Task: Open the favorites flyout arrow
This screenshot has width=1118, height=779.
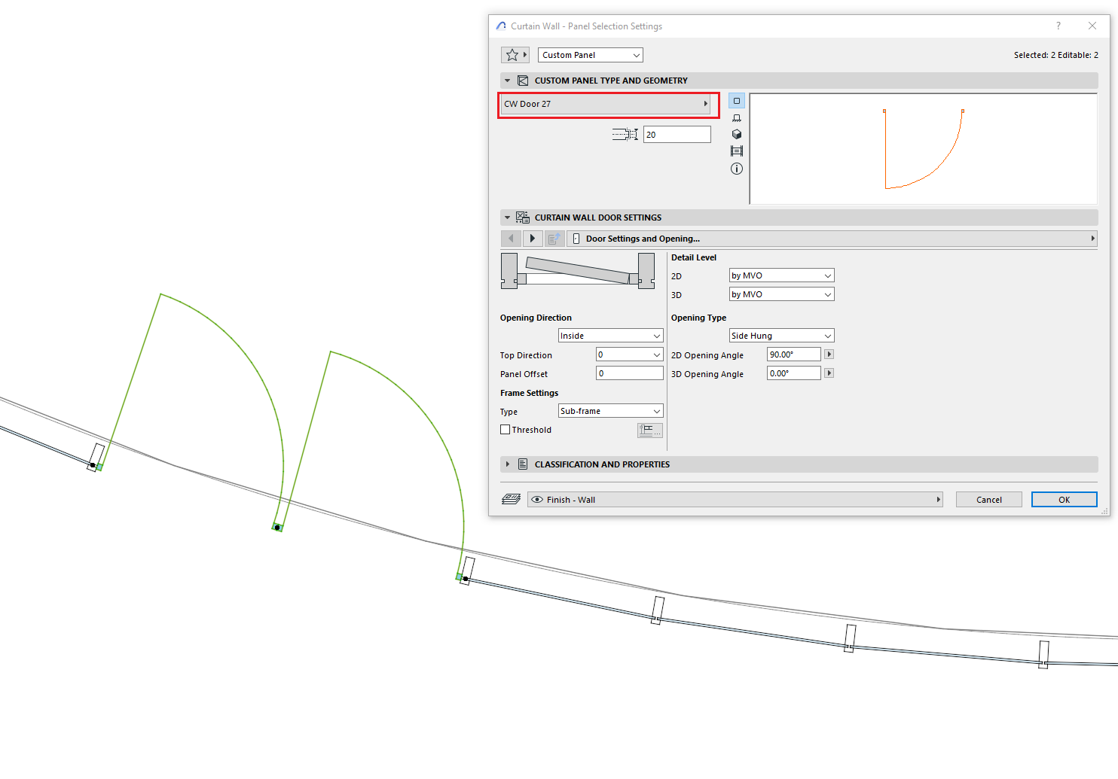Action: click(x=525, y=55)
